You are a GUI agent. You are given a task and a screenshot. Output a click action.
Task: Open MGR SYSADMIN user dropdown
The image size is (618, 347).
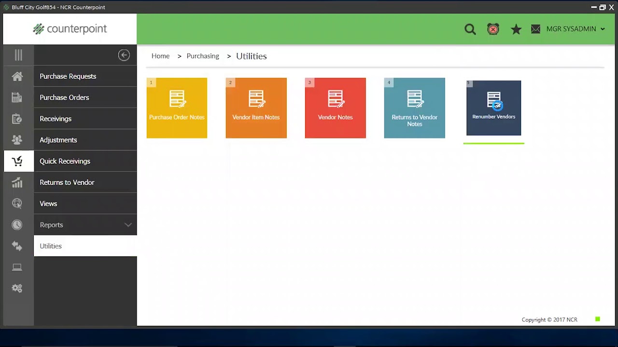(x=576, y=29)
